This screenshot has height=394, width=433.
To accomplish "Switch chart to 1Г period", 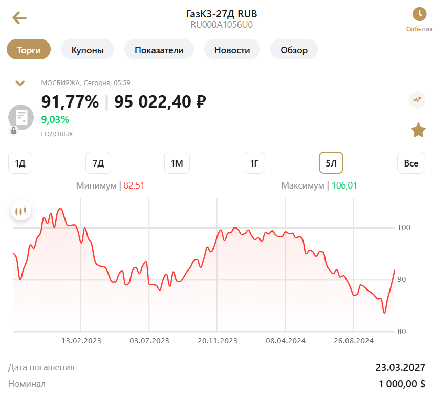I will [254, 163].
